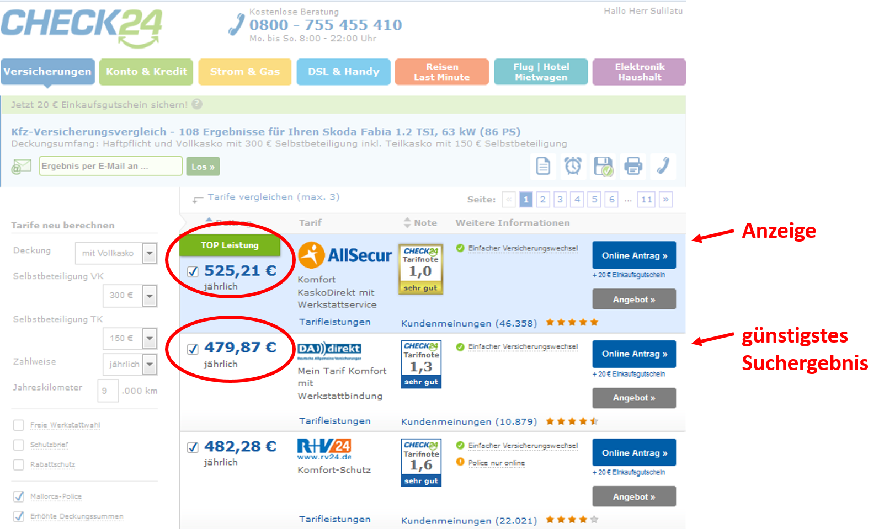Enable Freie Werkstattwahl checkbox
The height and width of the screenshot is (529, 884).
[19, 425]
